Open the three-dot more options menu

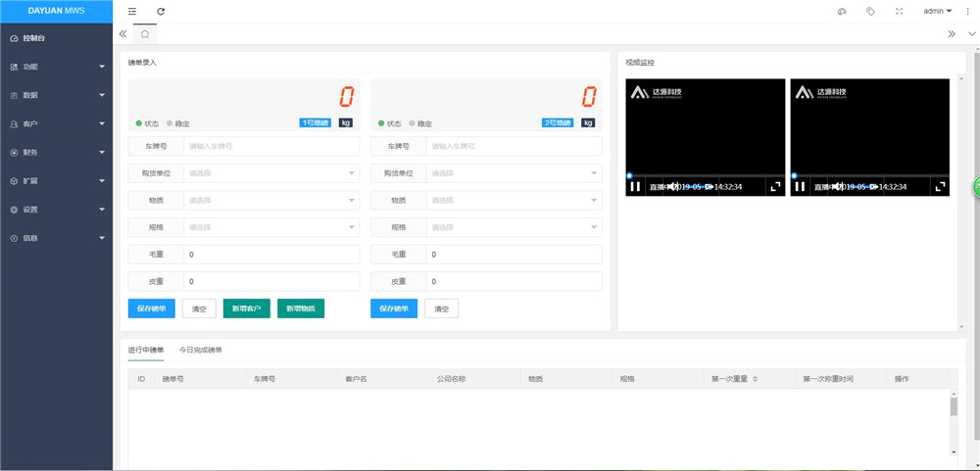pyautogui.click(x=967, y=12)
